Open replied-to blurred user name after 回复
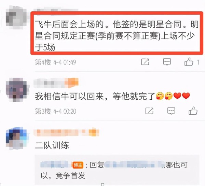 [135, 165]
